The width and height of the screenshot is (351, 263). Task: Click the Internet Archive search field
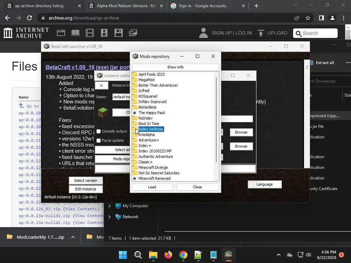315,33
